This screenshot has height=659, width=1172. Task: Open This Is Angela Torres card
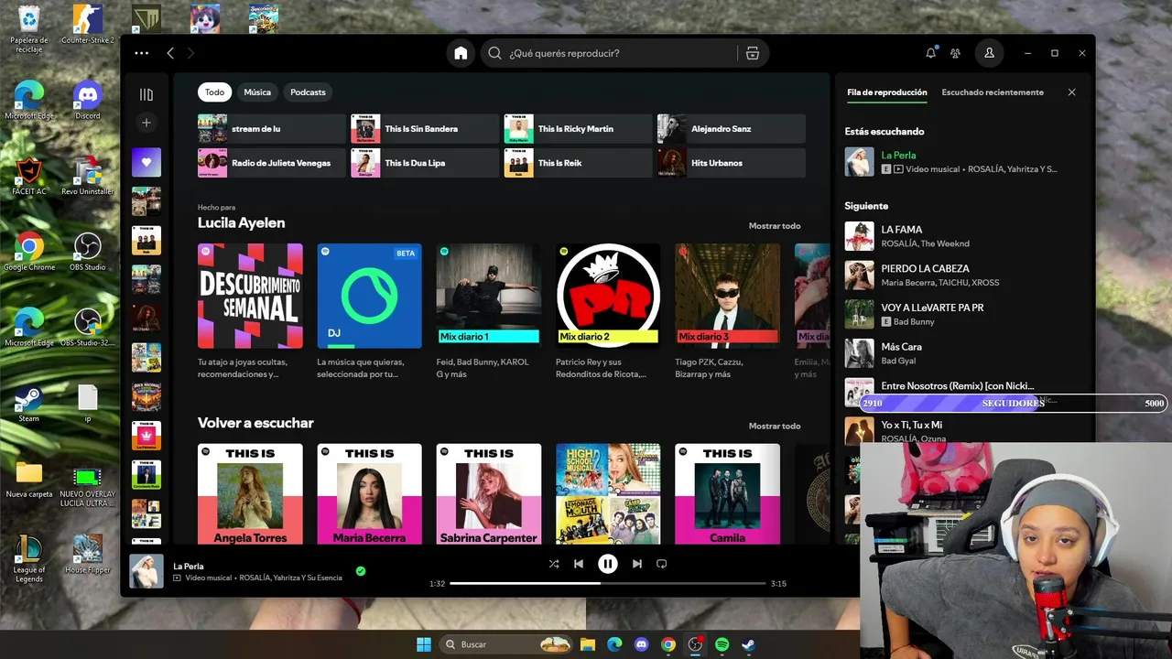pos(250,494)
